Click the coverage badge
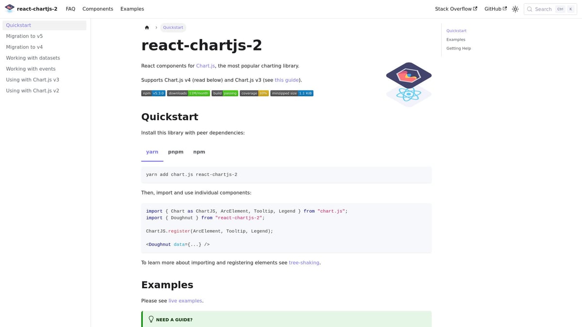582x327 pixels. (x=254, y=93)
